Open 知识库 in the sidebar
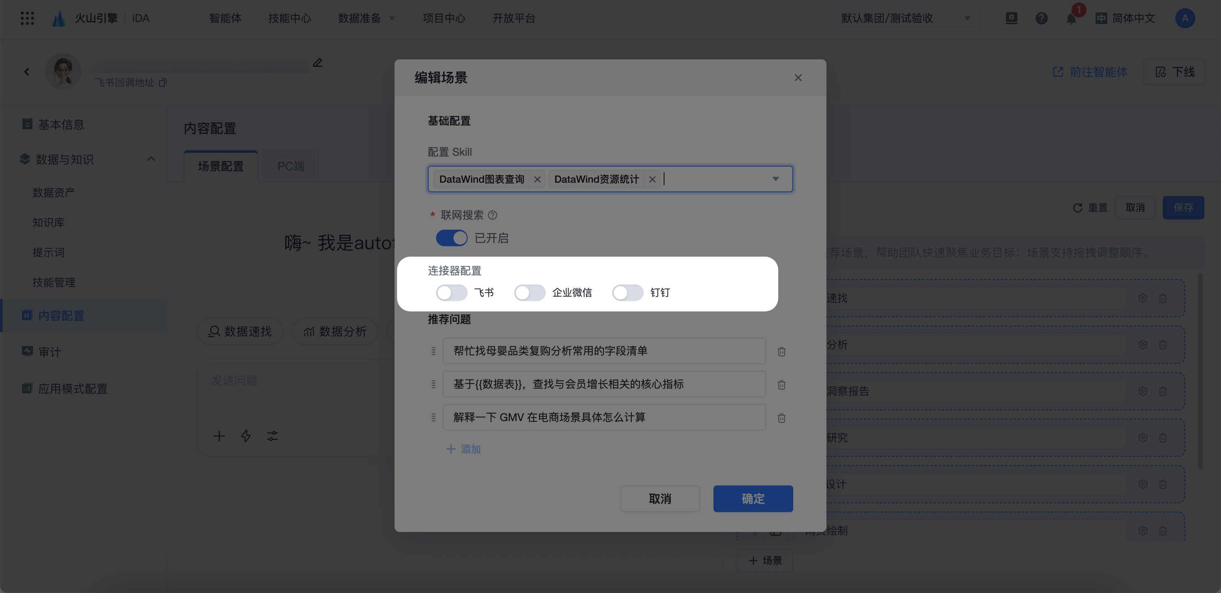The width and height of the screenshot is (1221, 593). tap(48, 222)
